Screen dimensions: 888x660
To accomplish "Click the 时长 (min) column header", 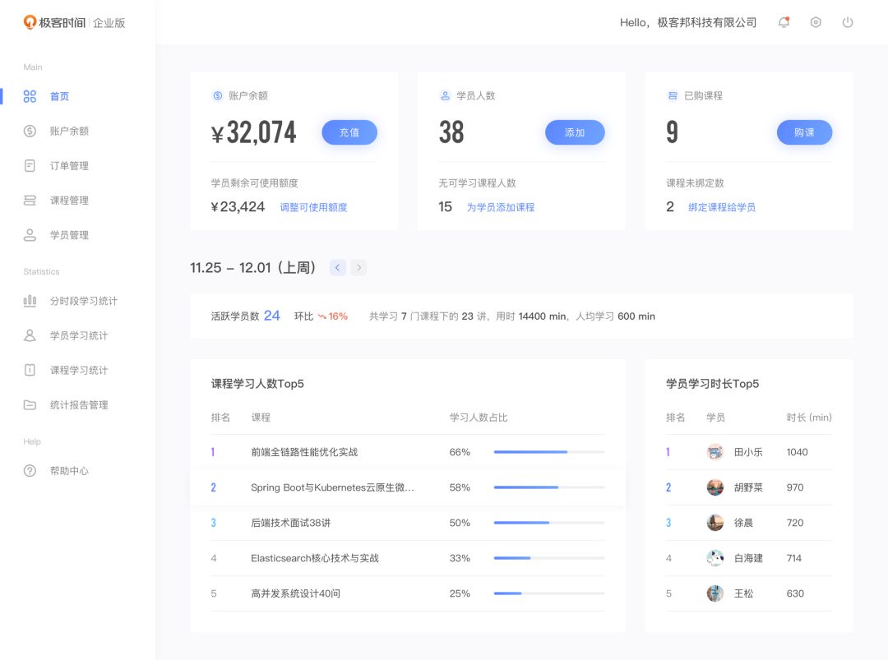I will point(809,418).
